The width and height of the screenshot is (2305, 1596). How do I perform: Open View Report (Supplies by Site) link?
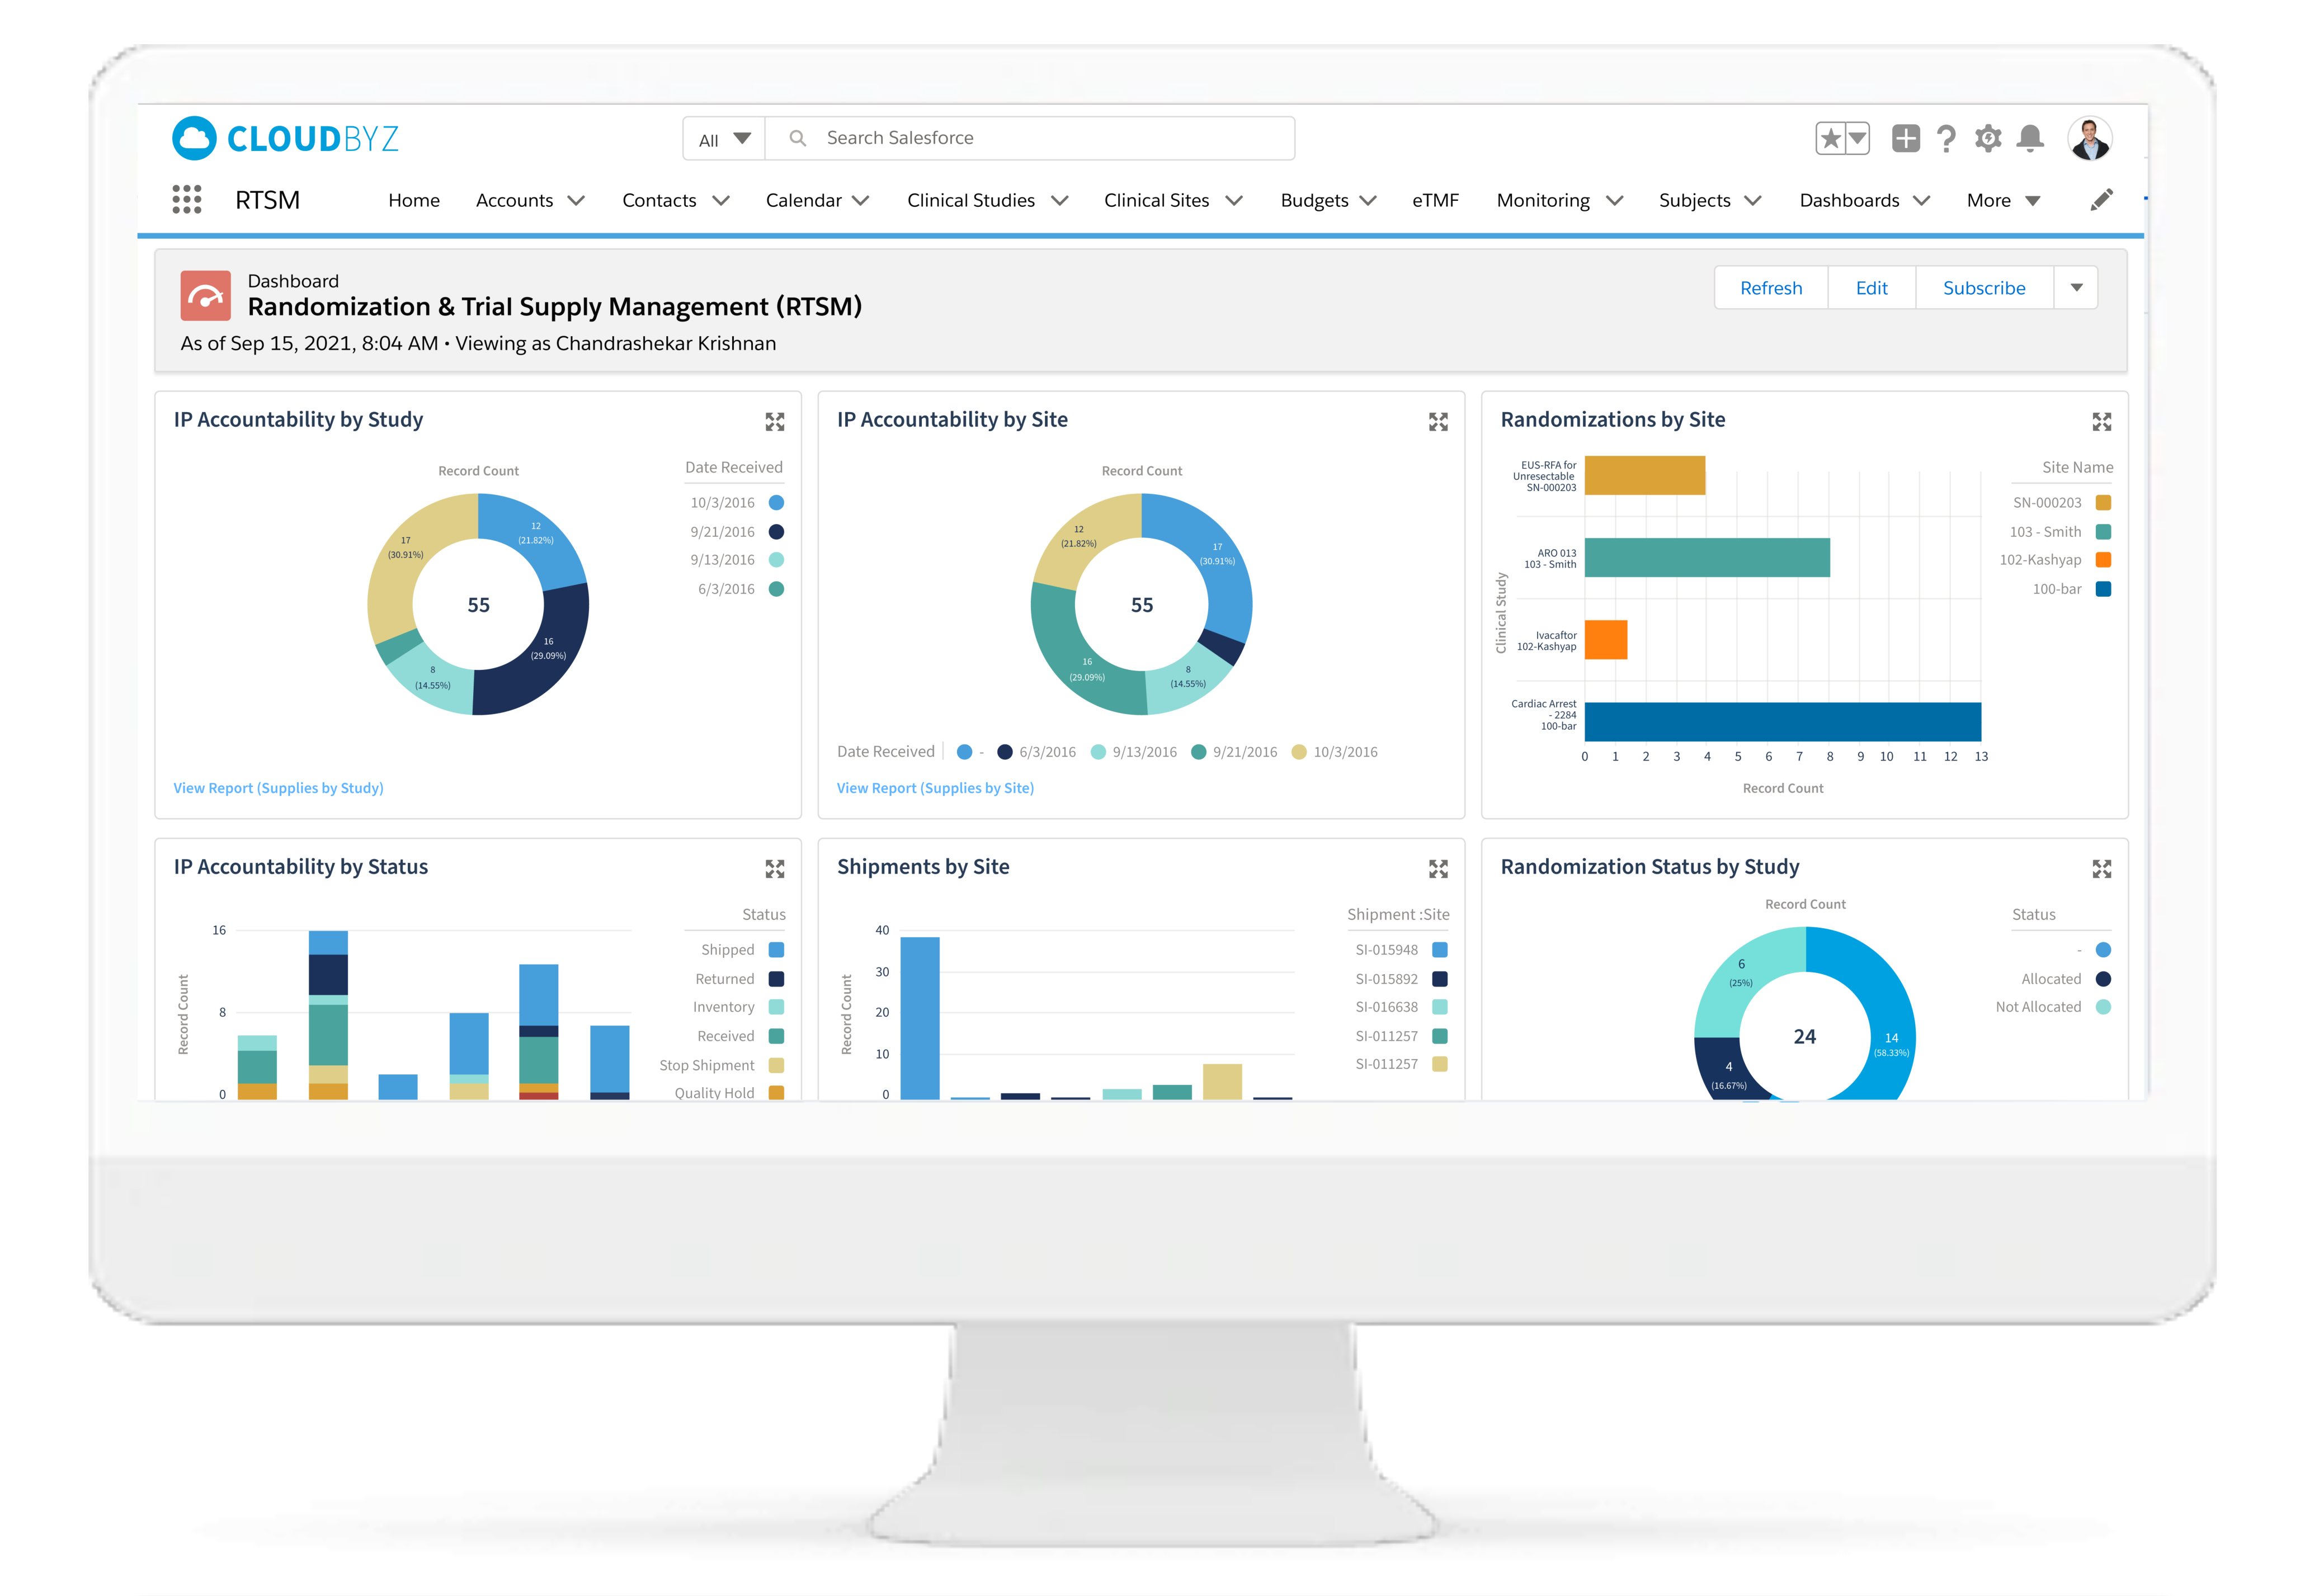(x=935, y=788)
